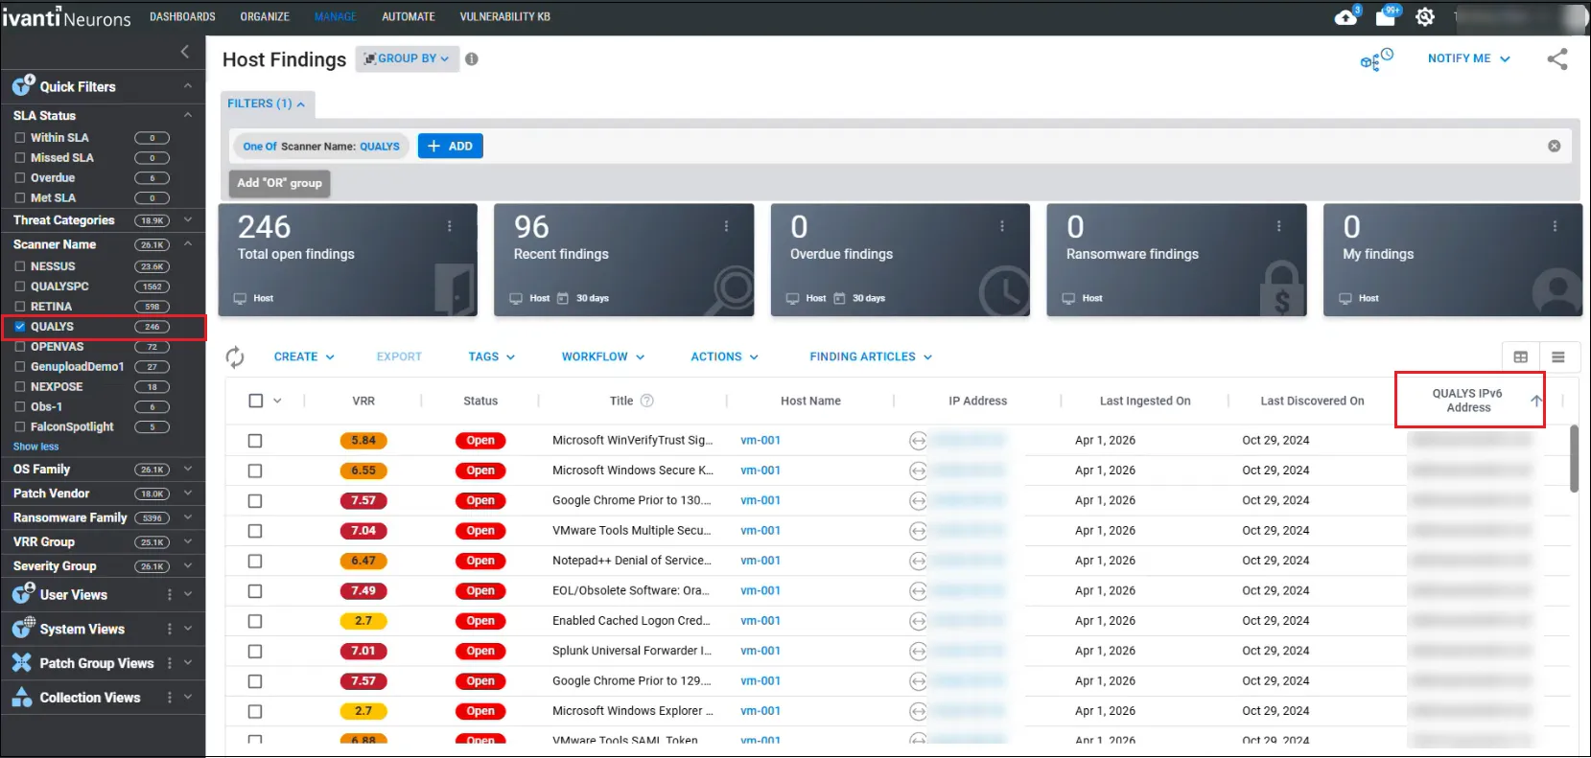The height and width of the screenshot is (758, 1591).
Task: Remove the filter with the X icon
Action: click(1554, 146)
